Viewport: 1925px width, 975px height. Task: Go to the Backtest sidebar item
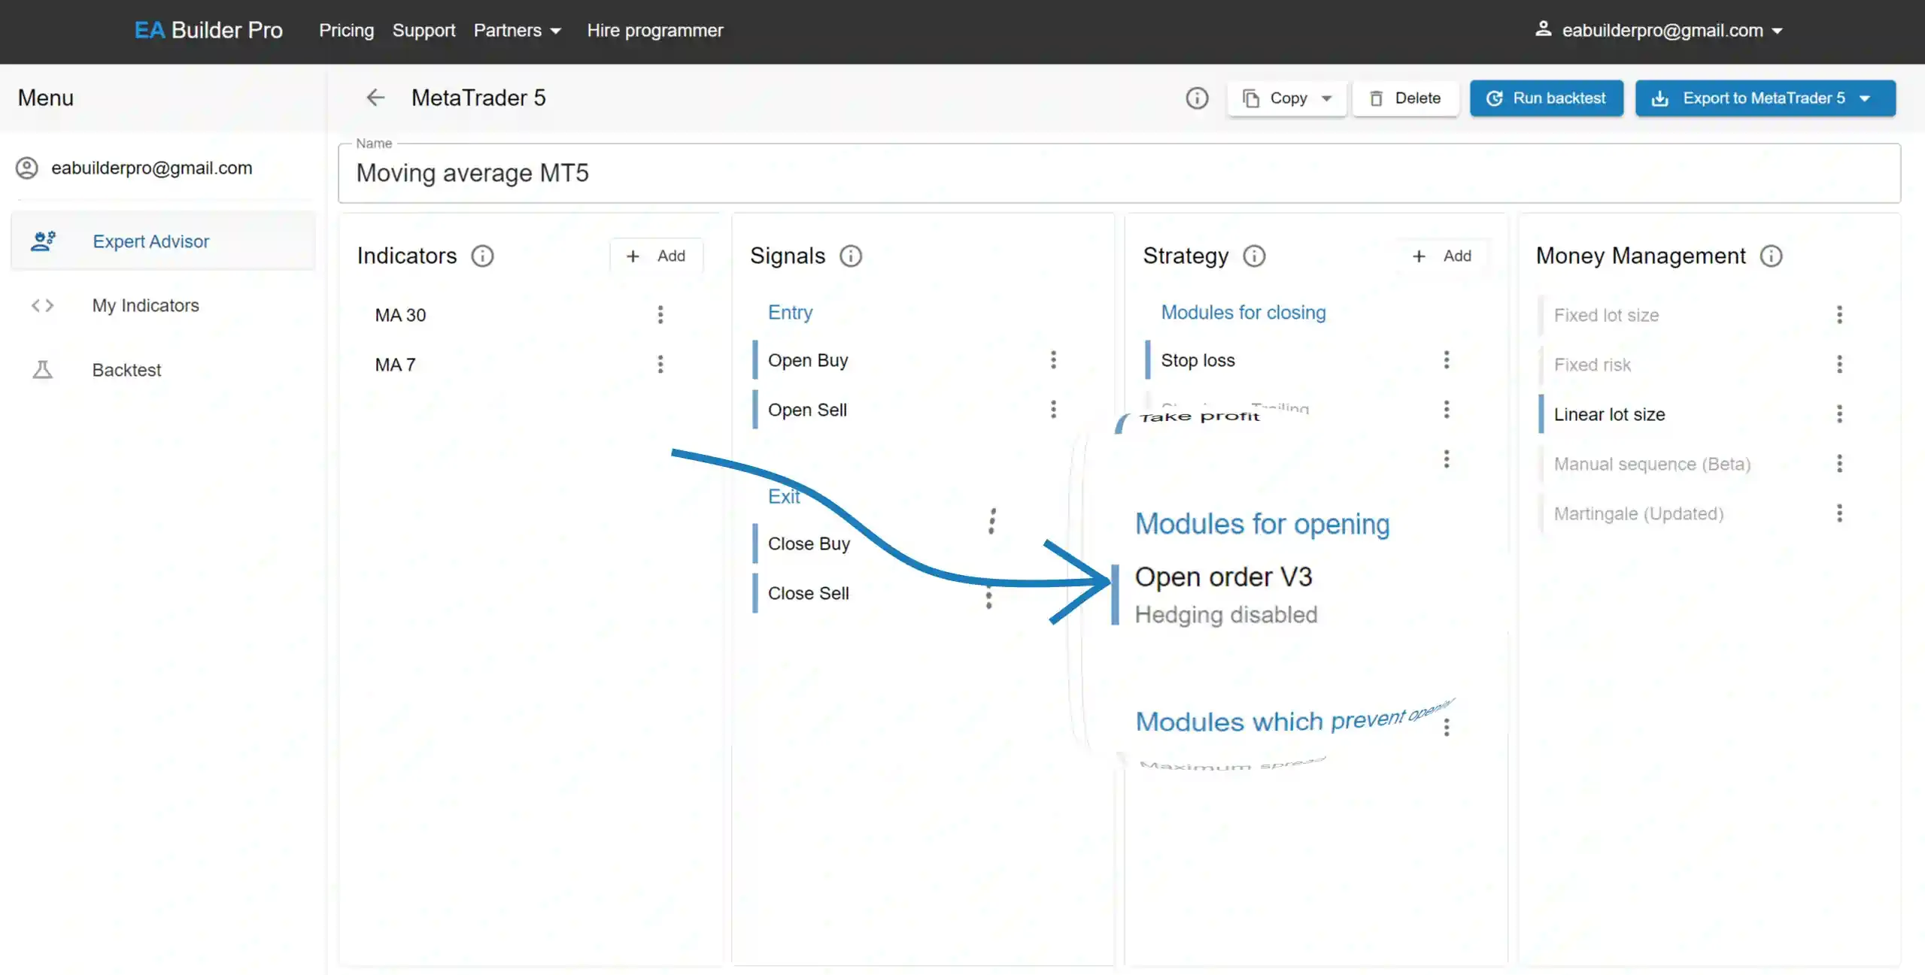tap(126, 370)
